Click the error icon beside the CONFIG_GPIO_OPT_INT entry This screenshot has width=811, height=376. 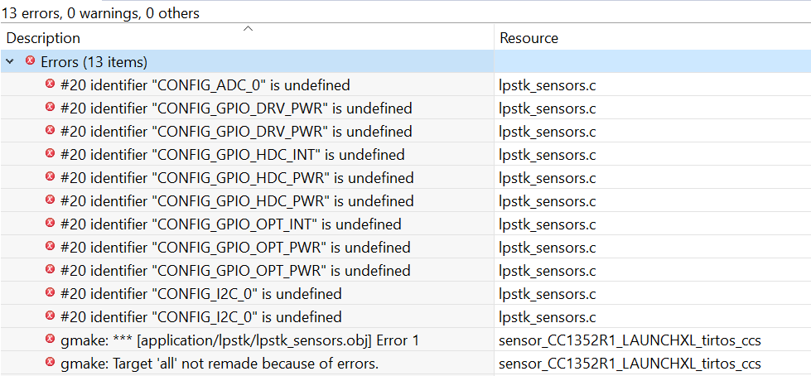50,224
